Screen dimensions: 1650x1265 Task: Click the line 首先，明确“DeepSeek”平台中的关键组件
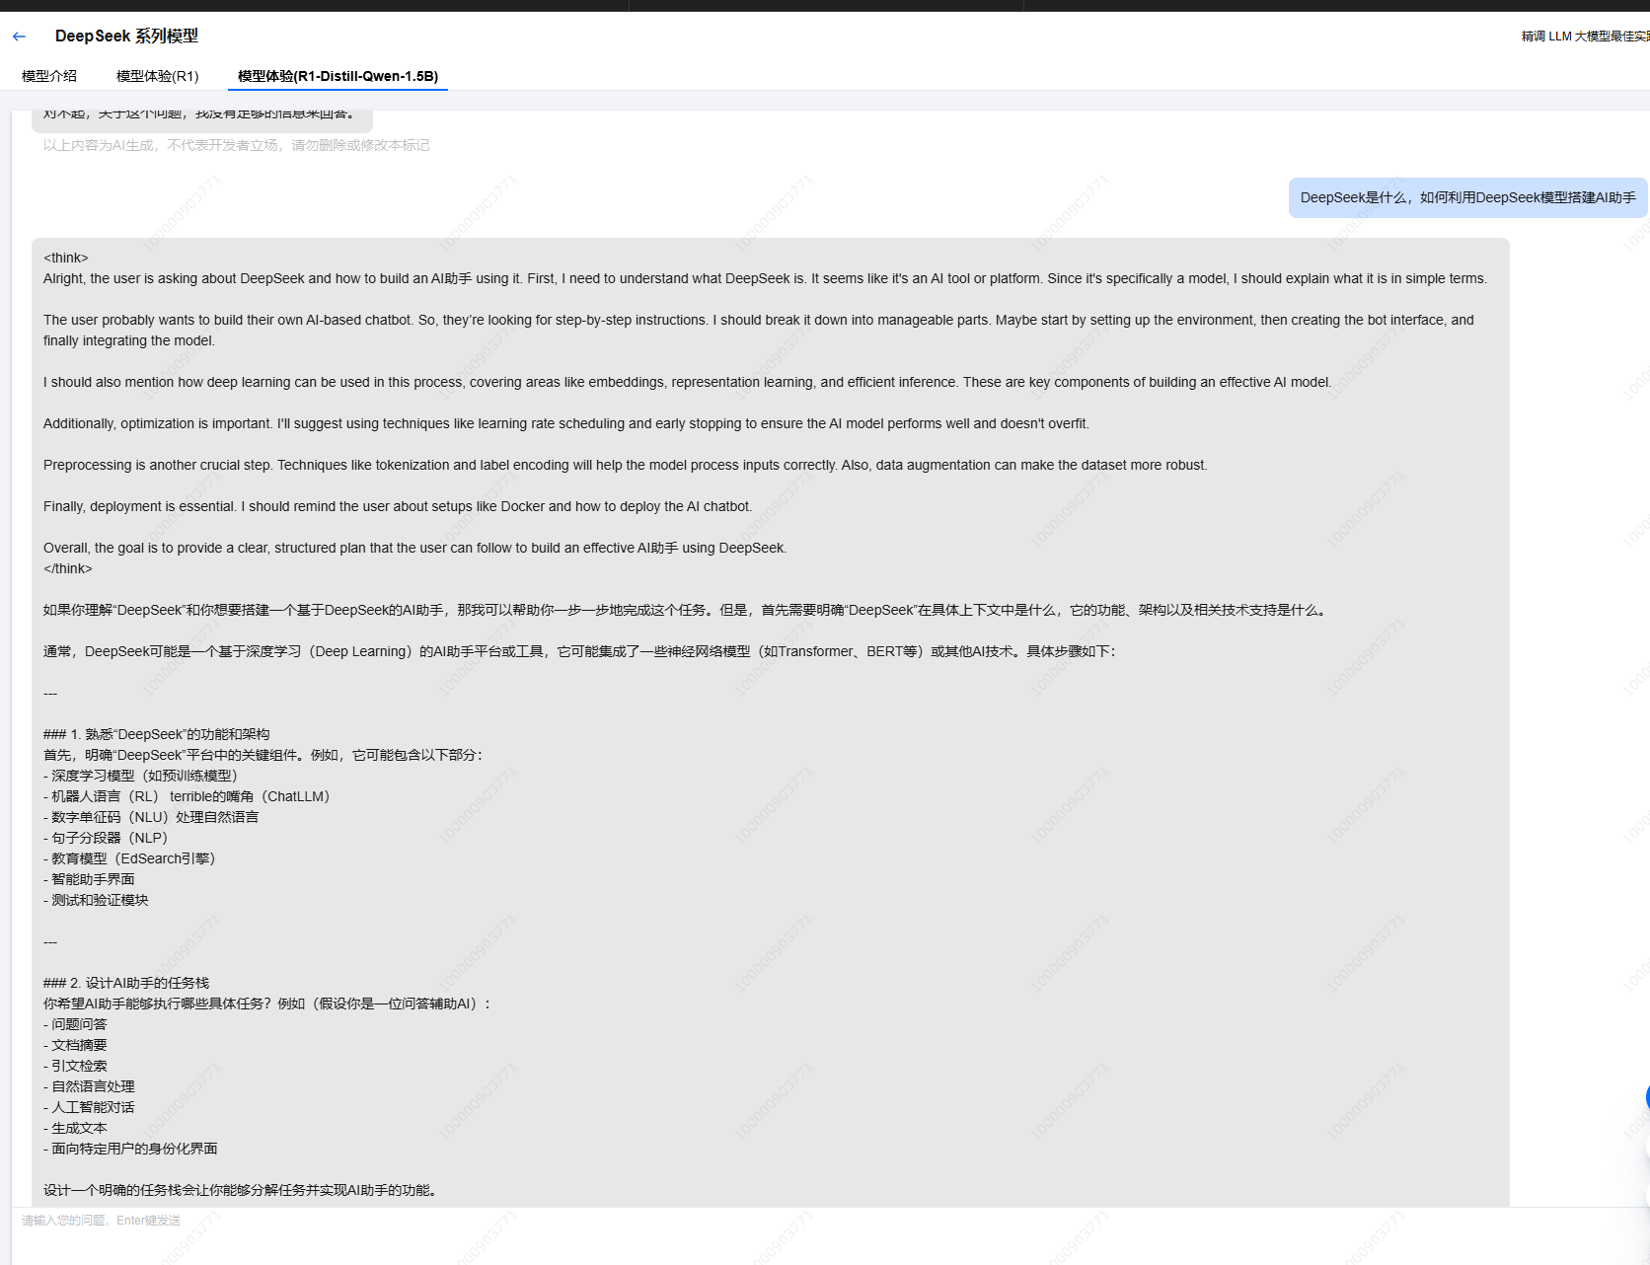[x=263, y=755]
